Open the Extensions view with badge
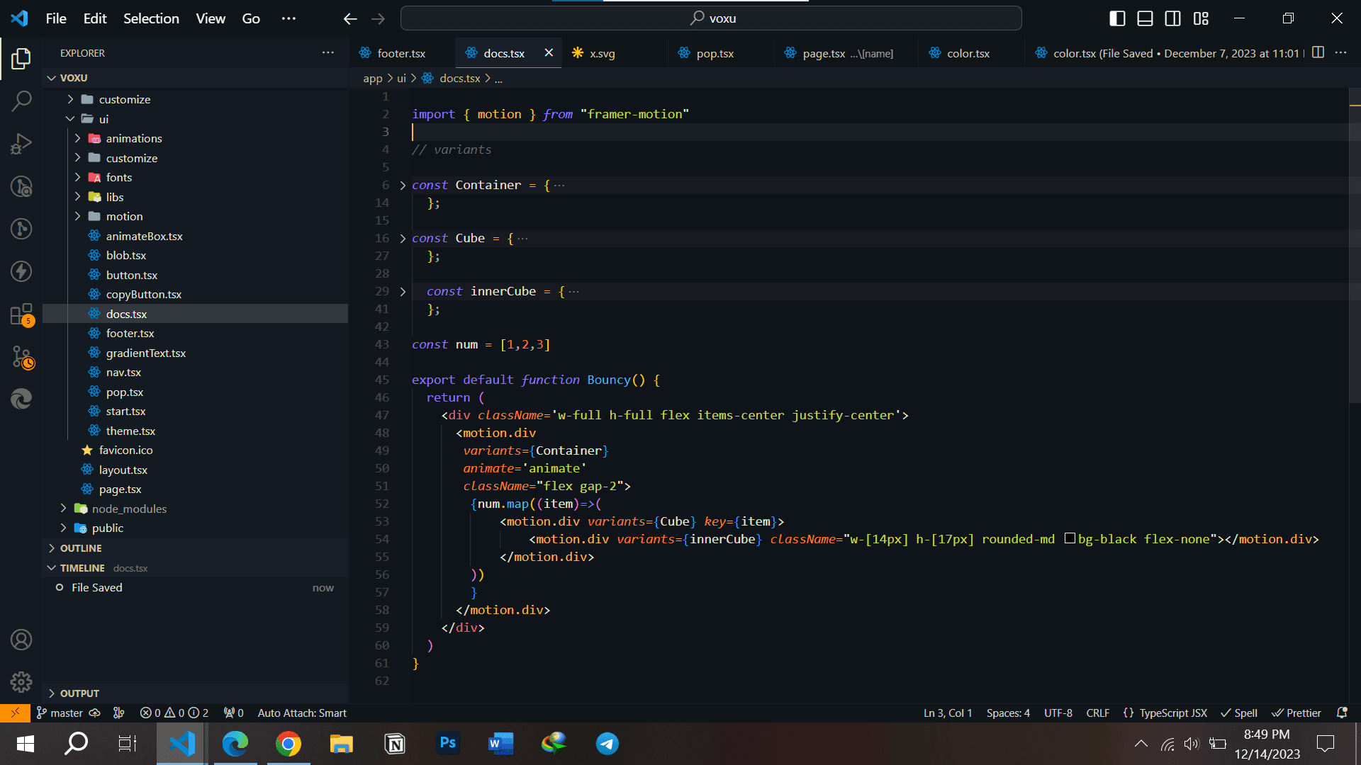 coord(21,314)
